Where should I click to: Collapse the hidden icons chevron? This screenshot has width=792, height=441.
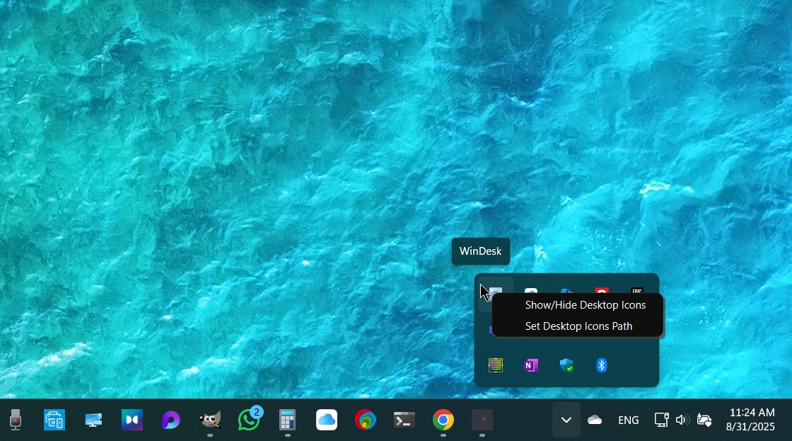[566, 420]
